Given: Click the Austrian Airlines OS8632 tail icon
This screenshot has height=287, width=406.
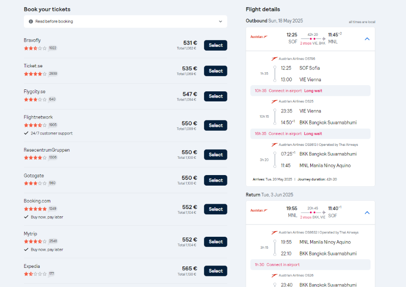Looking at the screenshot, I should click(274, 232).
